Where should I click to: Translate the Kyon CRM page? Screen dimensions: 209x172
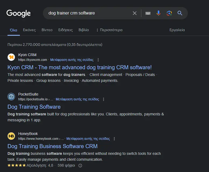pyautogui.click(x=72, y=60)
